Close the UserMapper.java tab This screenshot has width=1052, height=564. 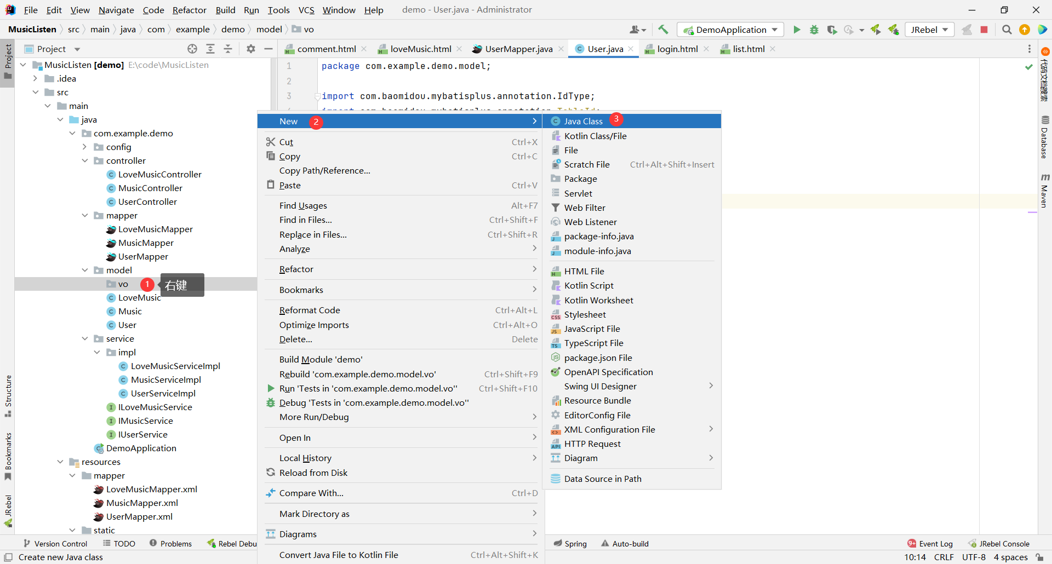click(x=561, y=49)
